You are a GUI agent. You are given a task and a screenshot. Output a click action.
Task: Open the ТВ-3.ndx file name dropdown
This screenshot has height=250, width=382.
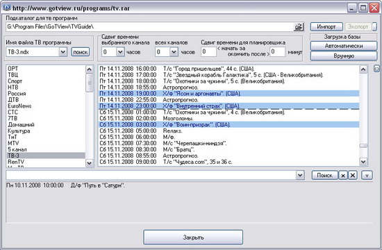click(x=63, y=52)
